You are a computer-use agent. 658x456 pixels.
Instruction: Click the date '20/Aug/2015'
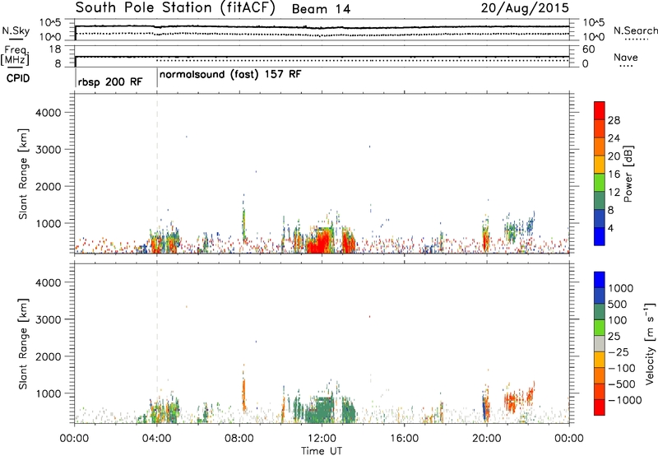[525, 8]
